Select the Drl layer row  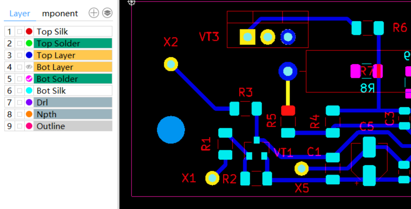pyautogui.click(x=58, y=102)
